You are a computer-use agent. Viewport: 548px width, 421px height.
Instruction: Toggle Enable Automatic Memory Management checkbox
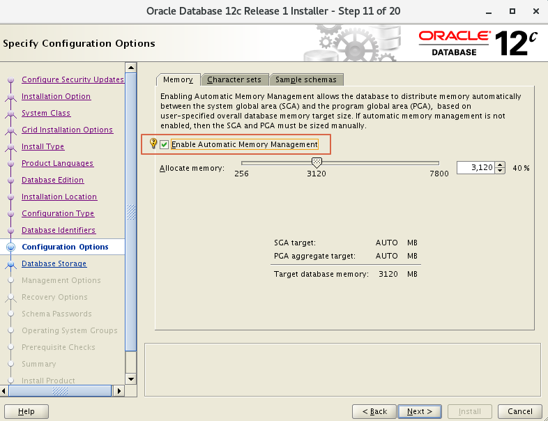(x=165, y=144)
